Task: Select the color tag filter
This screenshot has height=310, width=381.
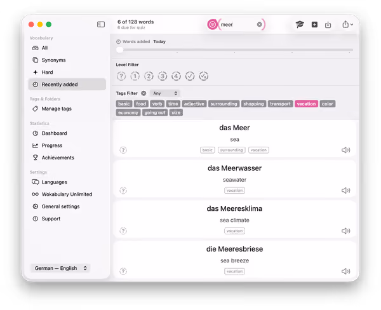Action: 328,104
